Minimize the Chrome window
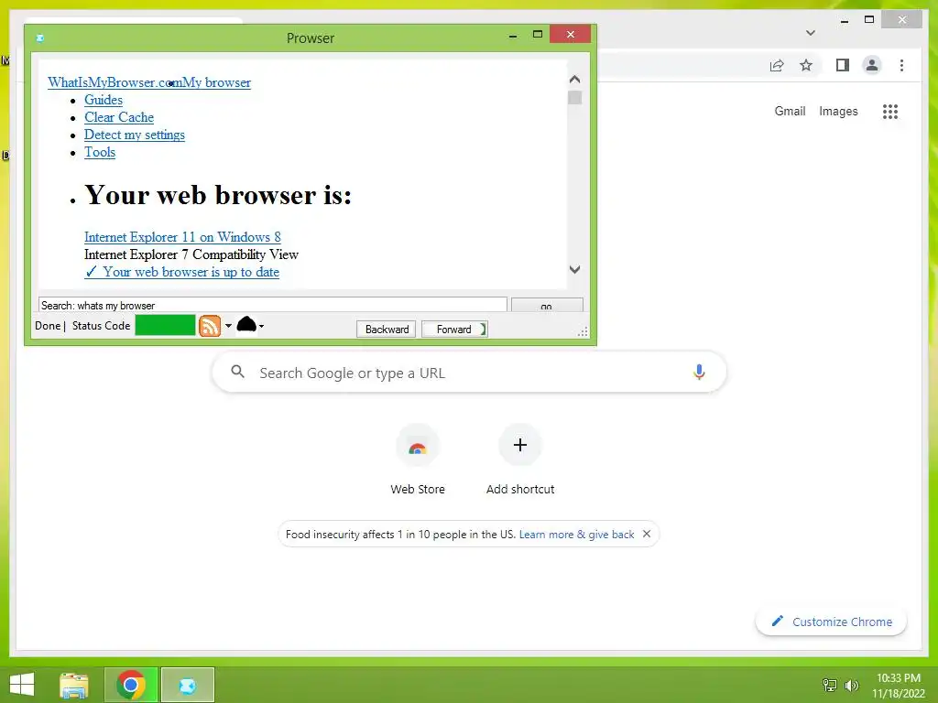This screenshot has height=703, width=938. click(844, 21)
